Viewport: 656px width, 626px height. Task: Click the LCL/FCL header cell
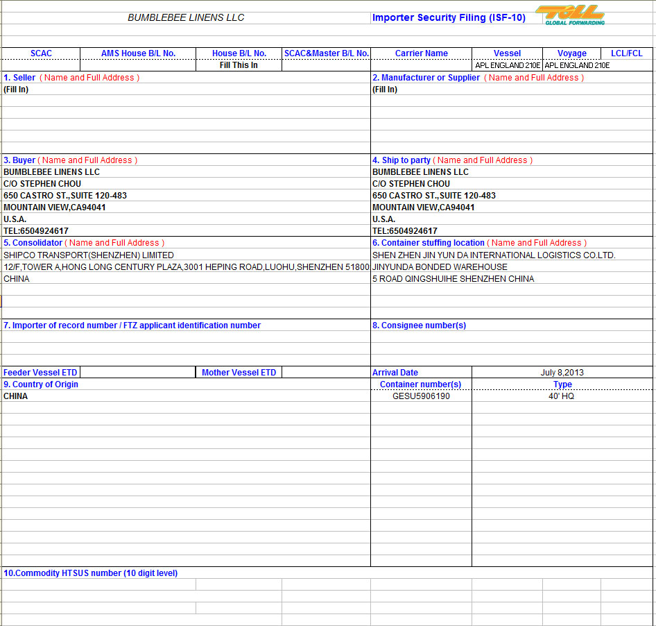click(x=627, y=53)
